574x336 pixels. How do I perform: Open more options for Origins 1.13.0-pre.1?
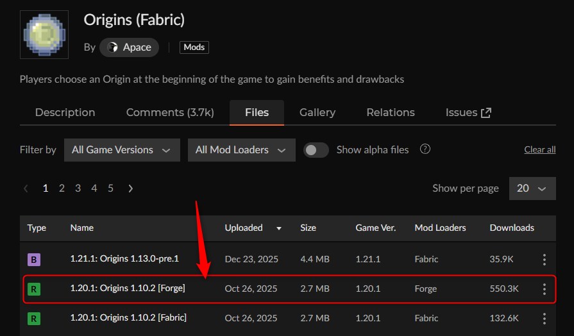point(544,260)
